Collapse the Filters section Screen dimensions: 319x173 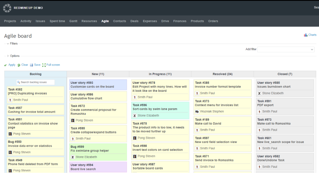click(8, 43)
